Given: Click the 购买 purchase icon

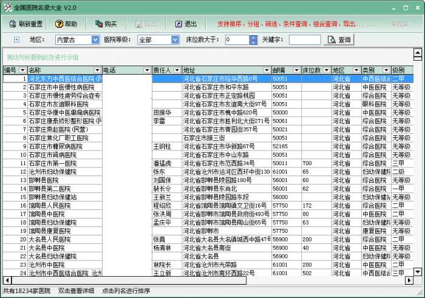Looking at the screenshot, I should pos(98,24).
